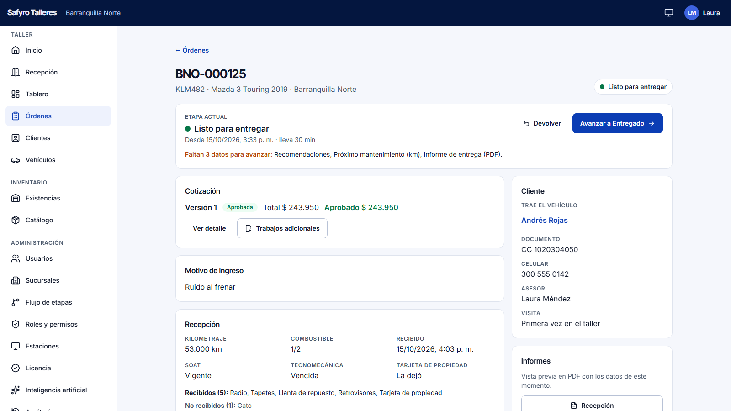Click the Roles y permisos shield icon
This screenshot has width=731, height=411.
[16, 324]
